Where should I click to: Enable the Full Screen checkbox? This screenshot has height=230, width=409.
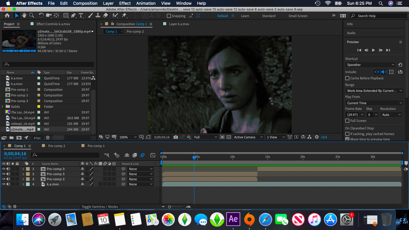click(347, 121)
